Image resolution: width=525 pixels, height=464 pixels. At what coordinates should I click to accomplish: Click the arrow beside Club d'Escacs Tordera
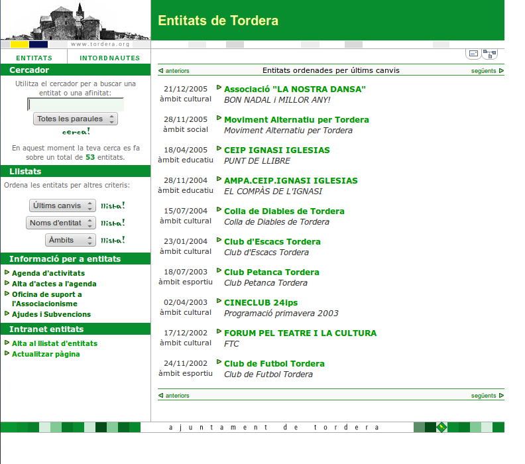click(219, 240)
